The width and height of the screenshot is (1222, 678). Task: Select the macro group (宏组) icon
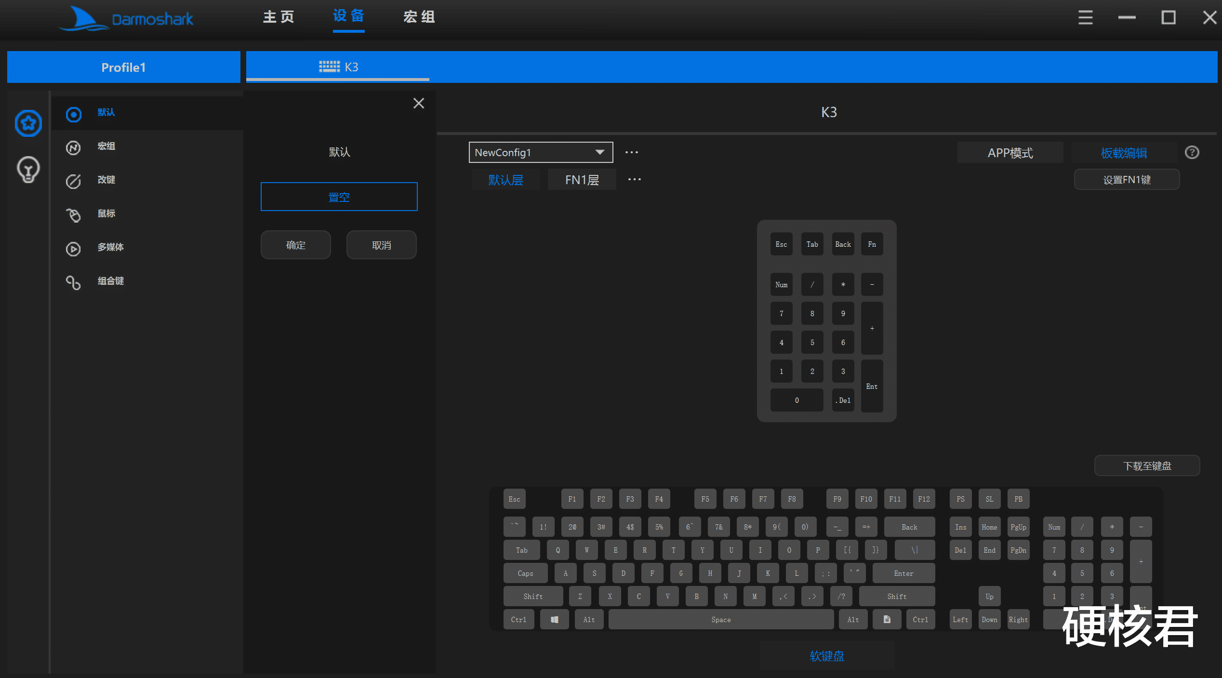pos(73,147)
